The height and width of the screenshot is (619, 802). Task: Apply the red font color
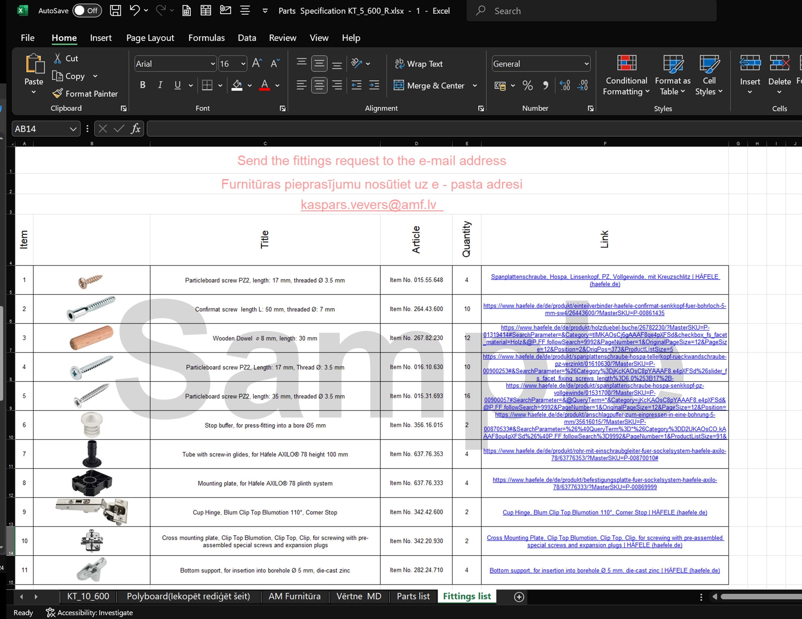[265, 85]
